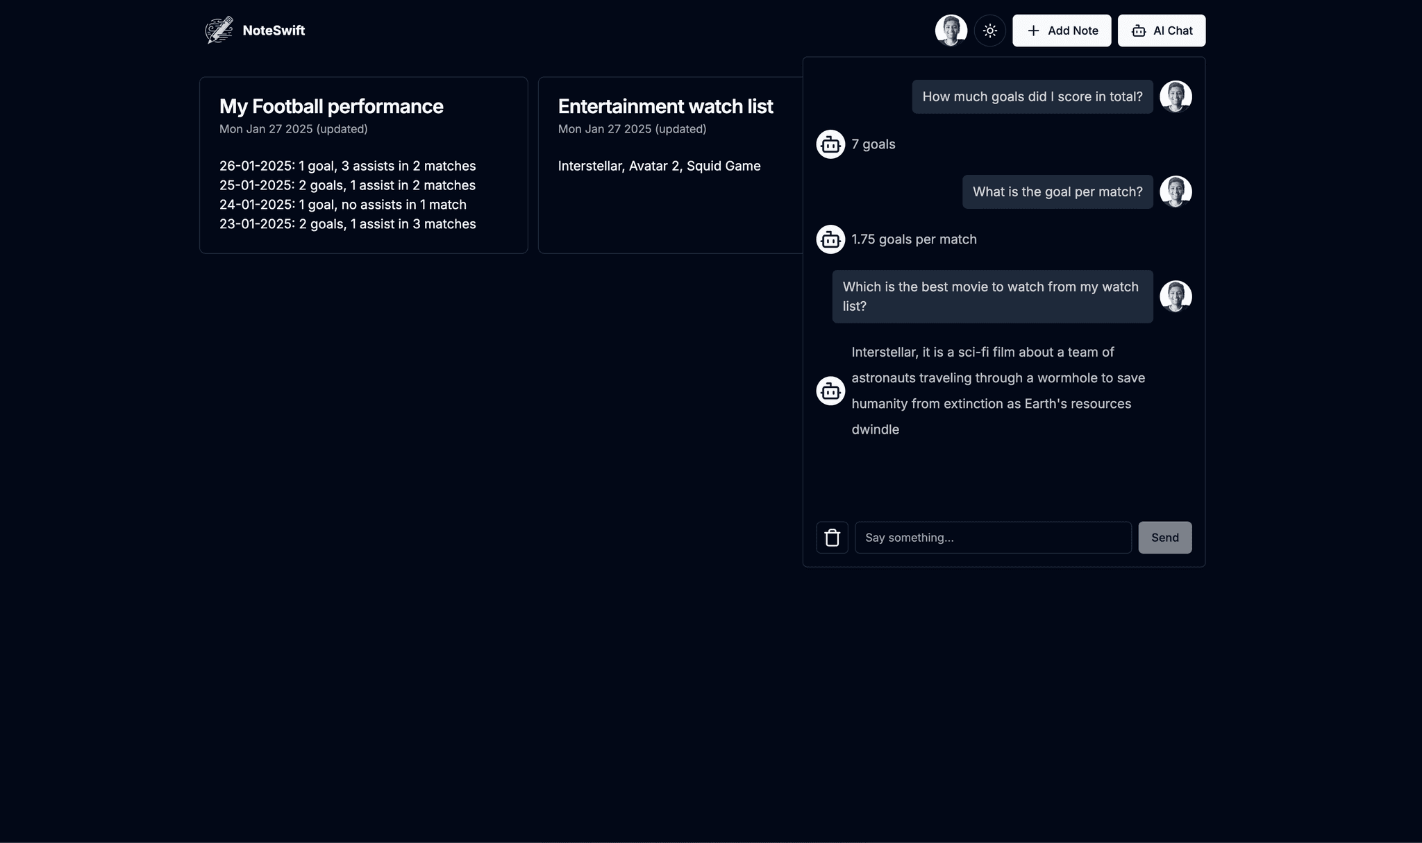Click the bot icon beside Interstellar reply
The height and width of the screenshot is (843, 1422).
(x=830, y=391)
